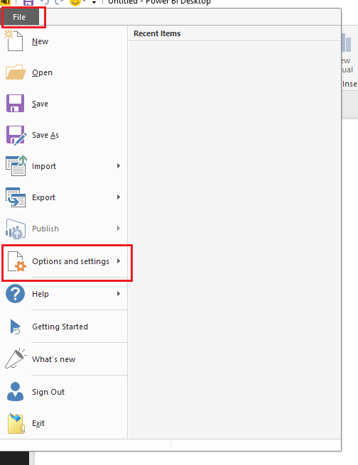This screenshot has height=465, width=358.
Task: Click the Open folder icon
Action: (x=16, y=72)
